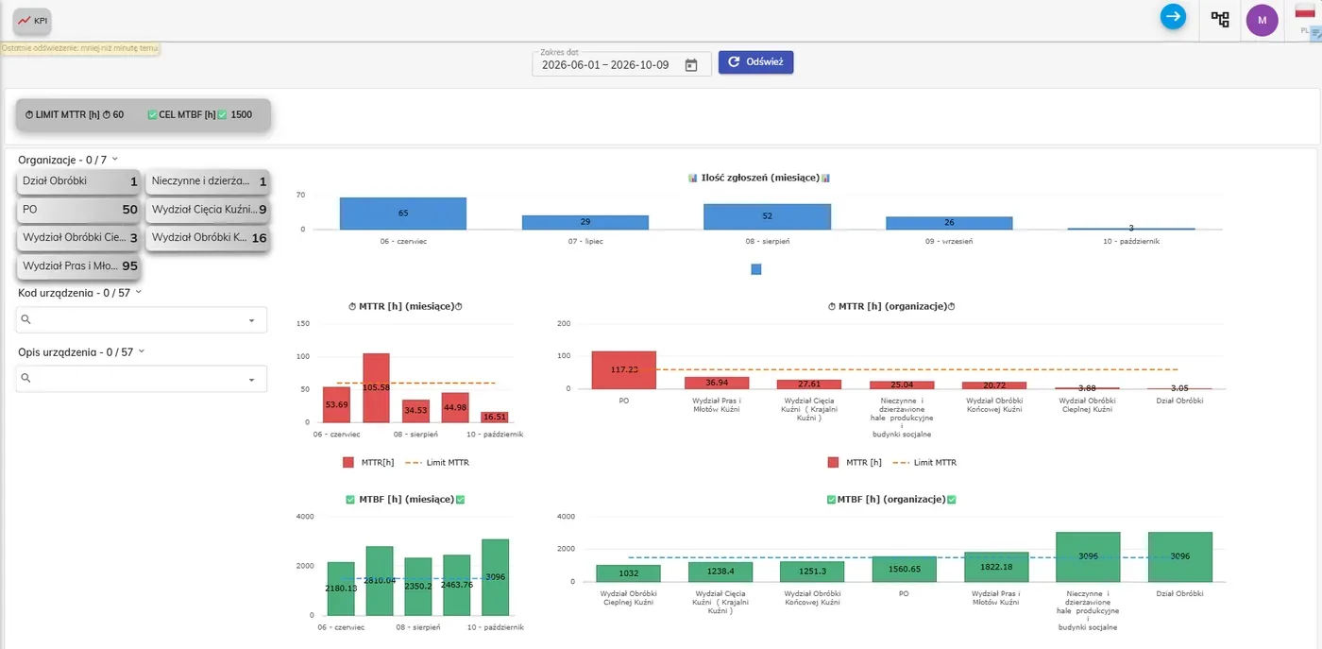Click the 1822.18 MTBF organization bar

pyautogui.click(x=996, y=567)
